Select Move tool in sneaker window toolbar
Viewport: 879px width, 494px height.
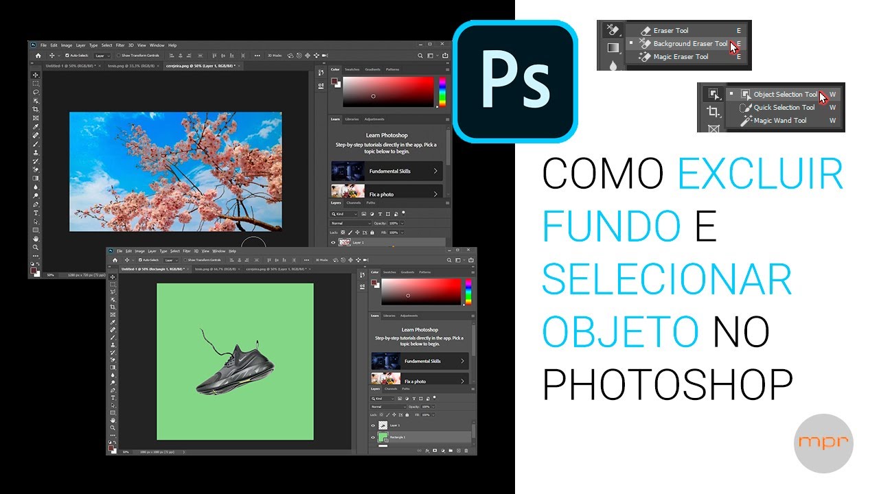tap(113, 277)
